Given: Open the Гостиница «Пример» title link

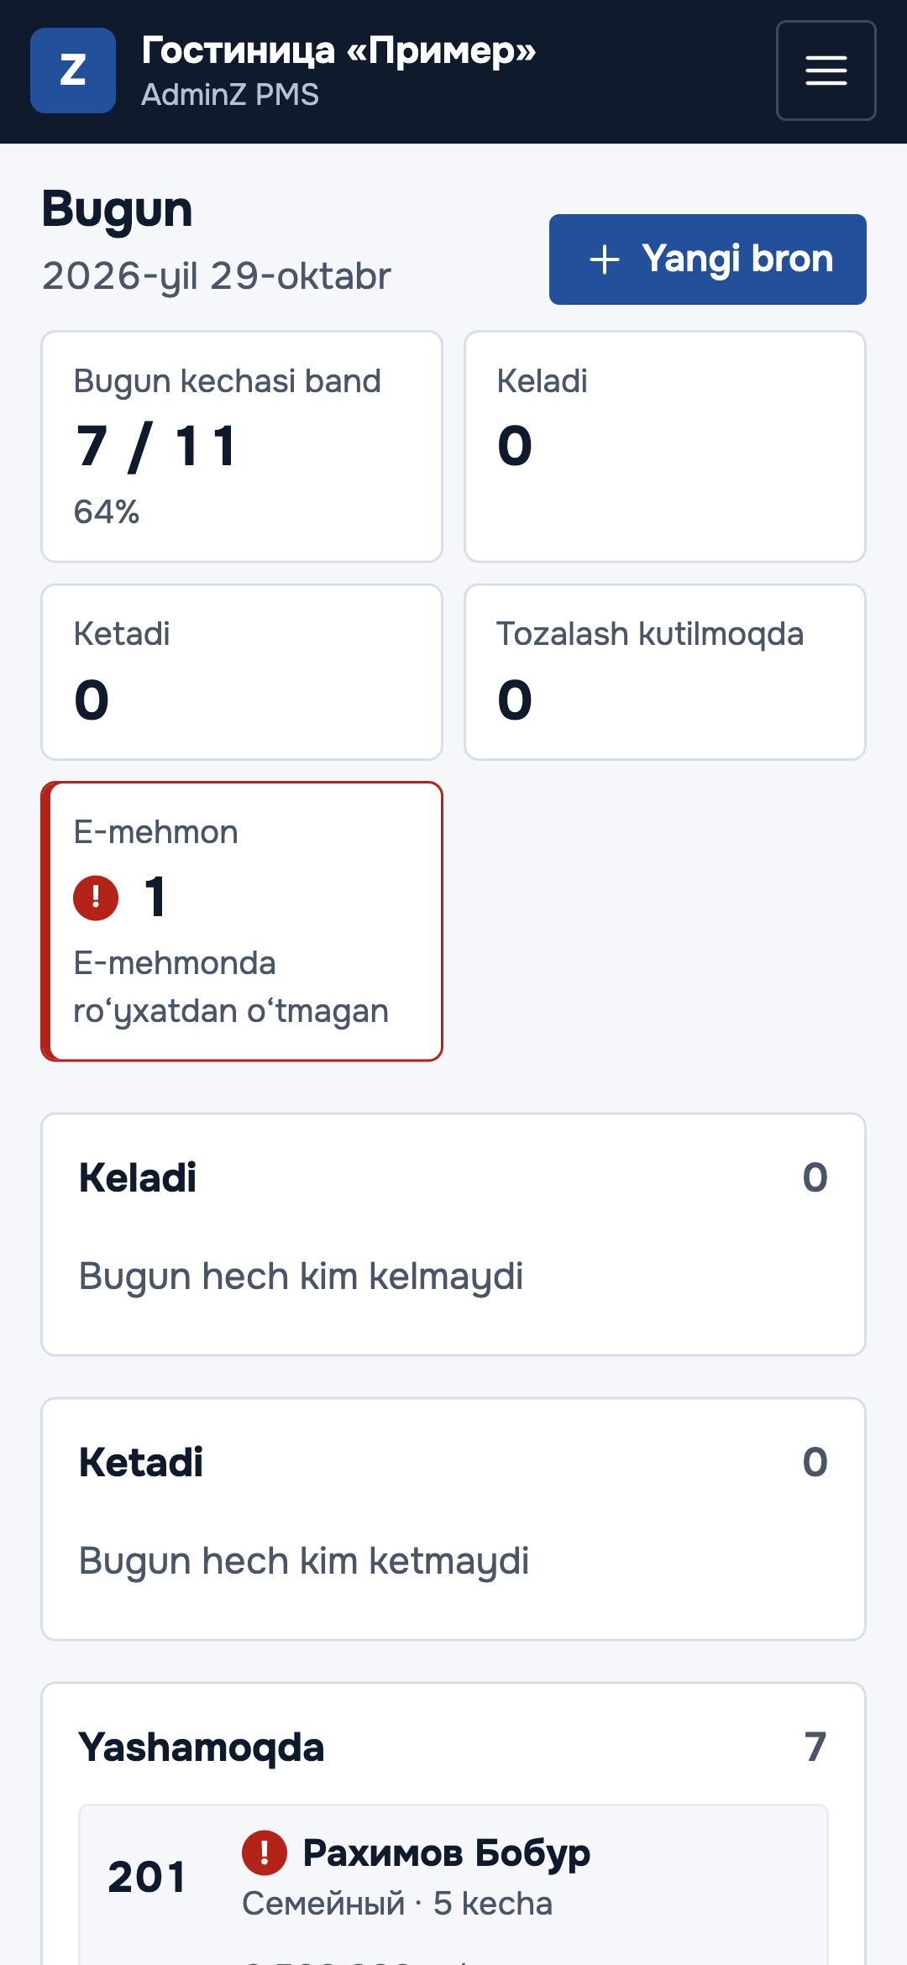Looking at the screenshot, I should pos(338,50).
